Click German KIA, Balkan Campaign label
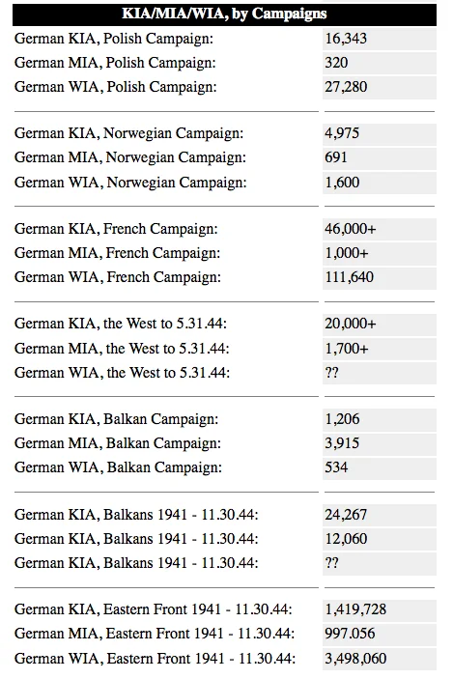 (x=117, y=419)
